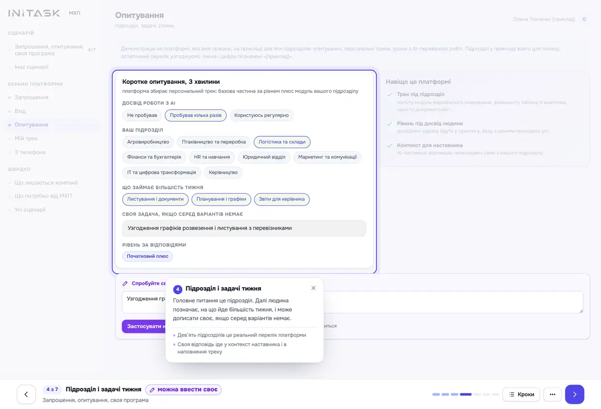
Task: Choose Агровиробництво department chip
Action: 148,142
